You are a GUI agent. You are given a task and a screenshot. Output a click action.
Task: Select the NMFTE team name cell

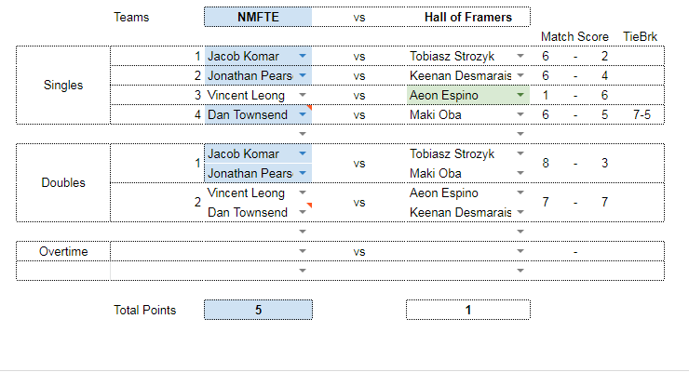point(258,17)
